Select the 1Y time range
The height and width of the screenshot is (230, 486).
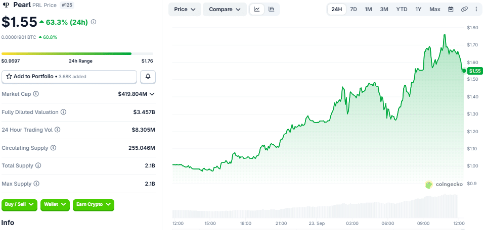click(x=418, y=9)
